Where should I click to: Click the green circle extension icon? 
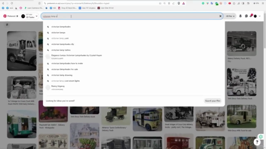tap(203, 3)
